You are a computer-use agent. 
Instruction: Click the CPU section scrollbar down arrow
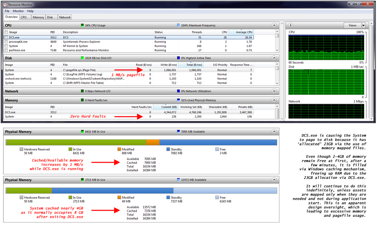(277, 51)
